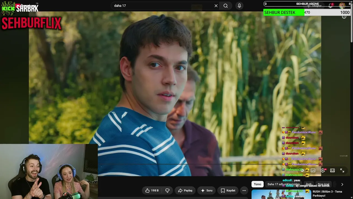Select the "Daha 17 adlı yükleyiciden" chip
Image resolution: width=353 pixels, height=199 pixels.
[283, 184]
